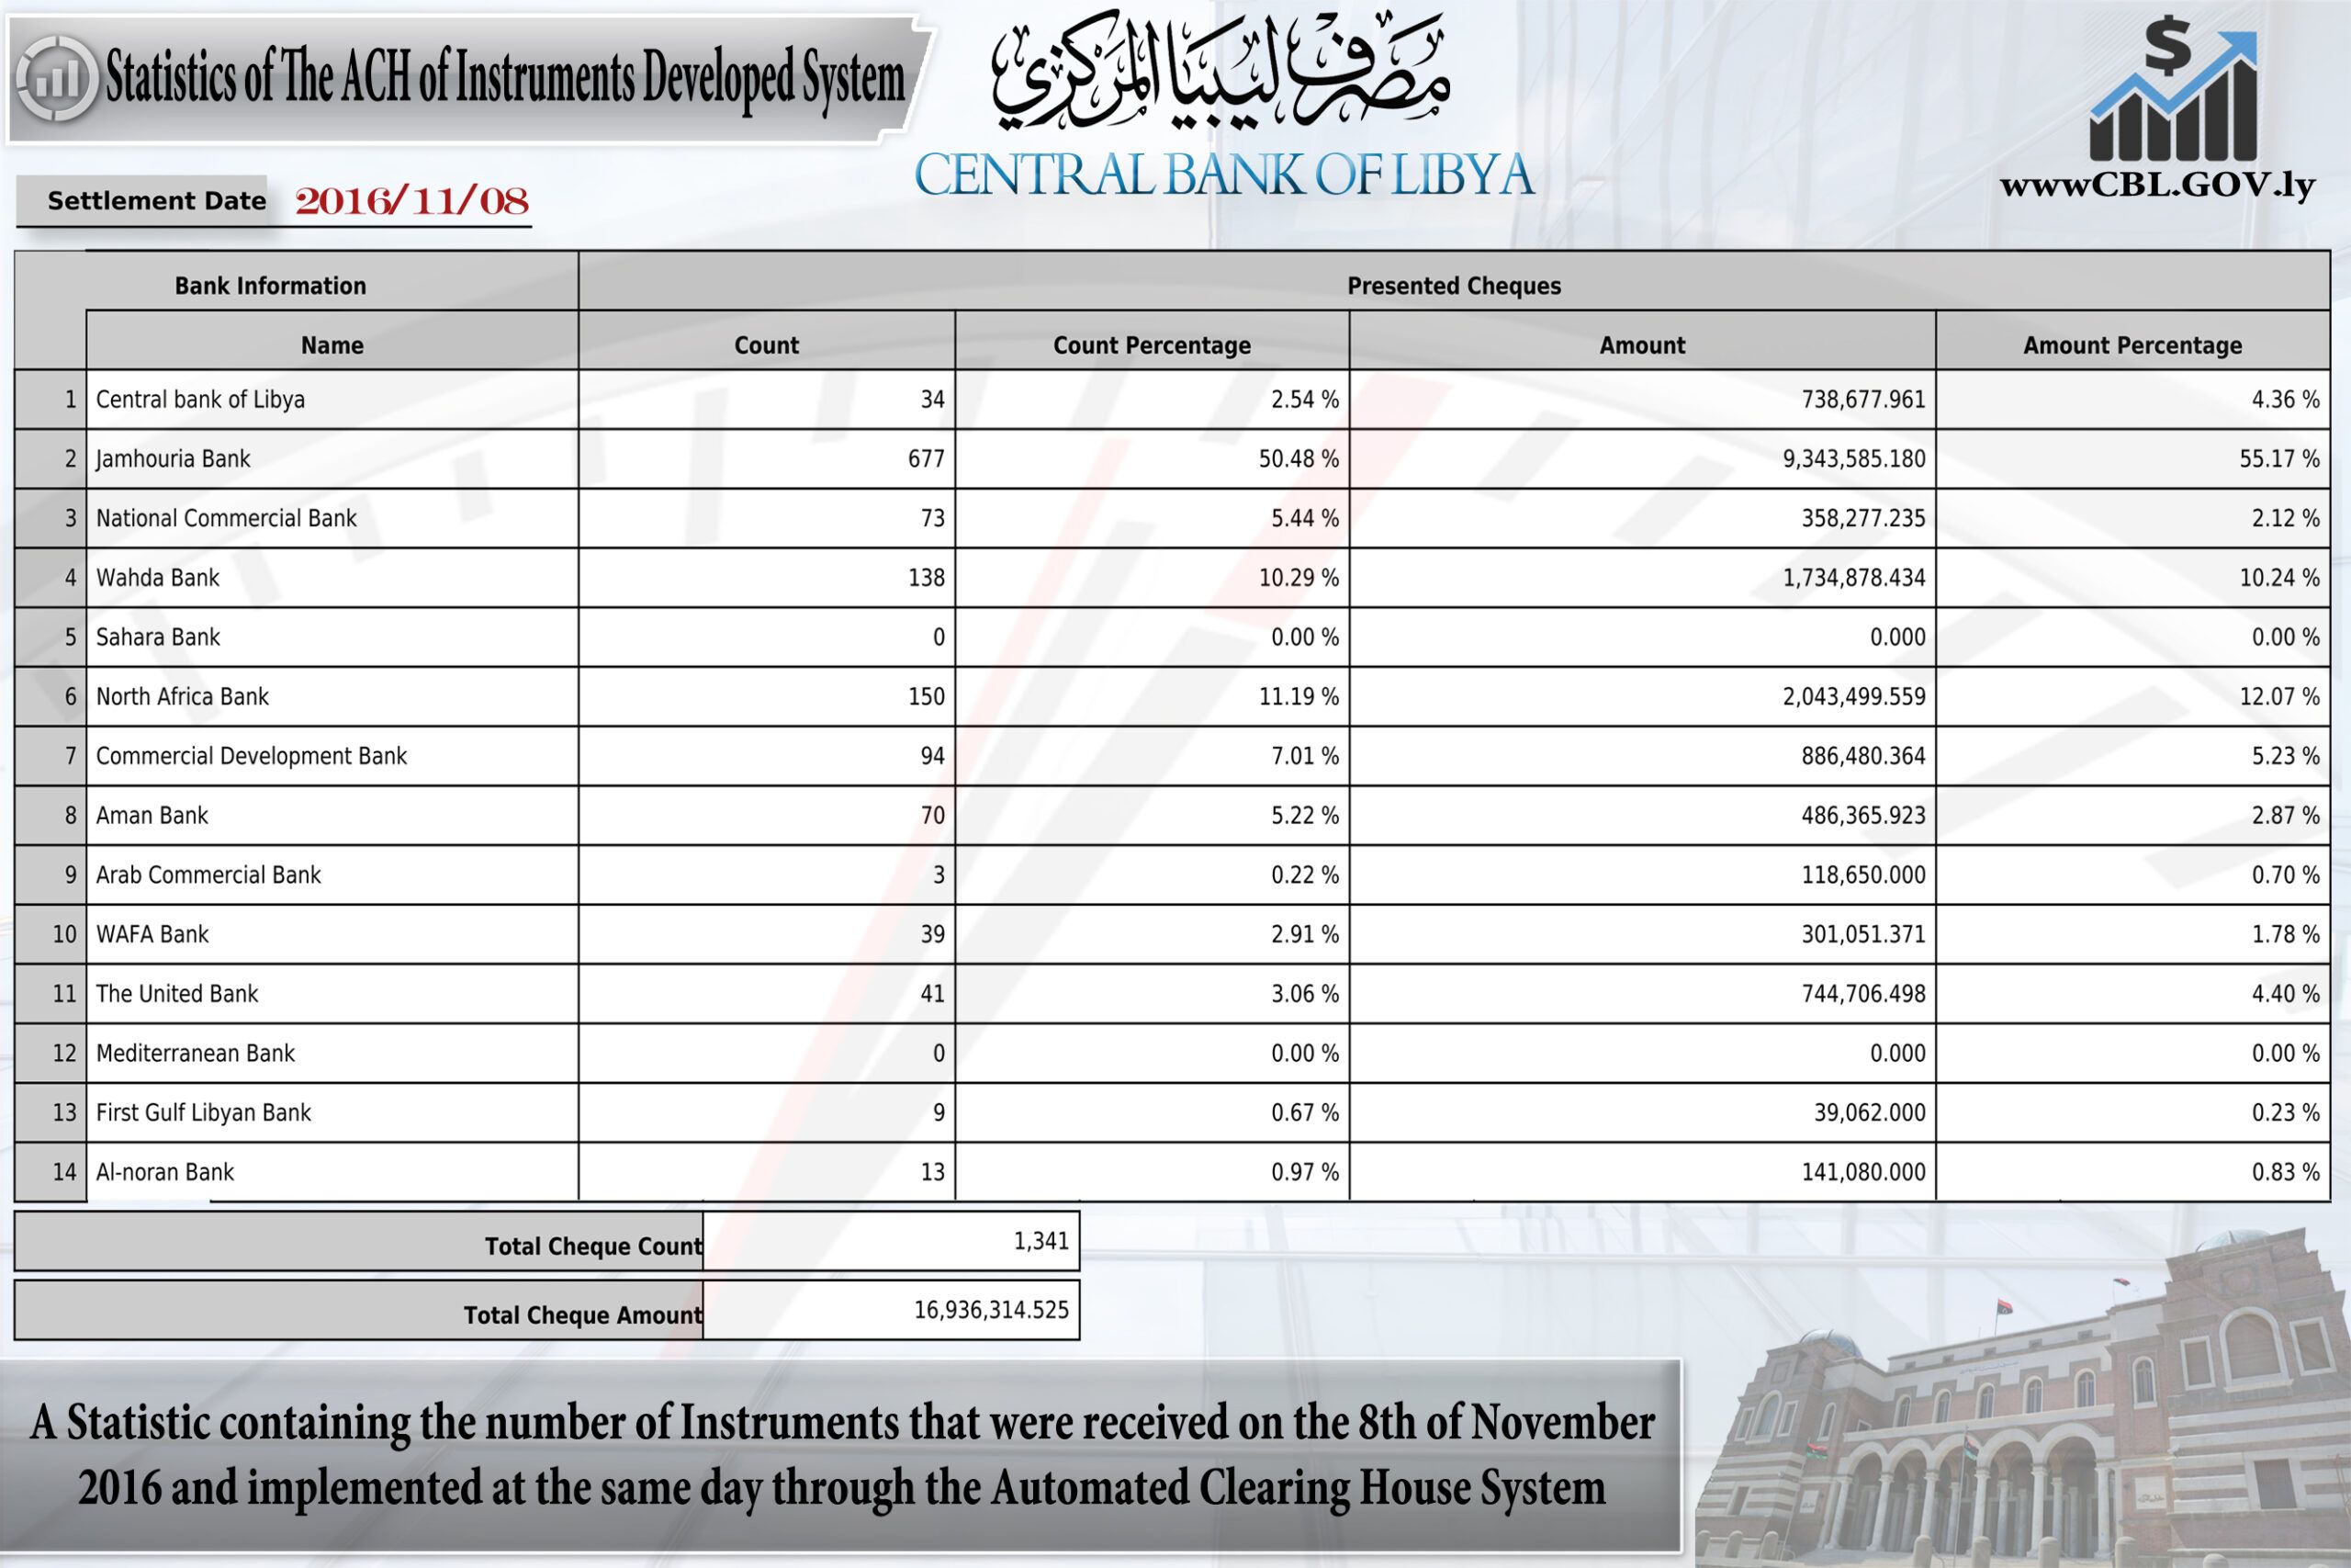The width and height of the screenshot is (2351, 1568).
Task: Click total cheque amount 16,936,314.525
Action: coord(992,1310)
